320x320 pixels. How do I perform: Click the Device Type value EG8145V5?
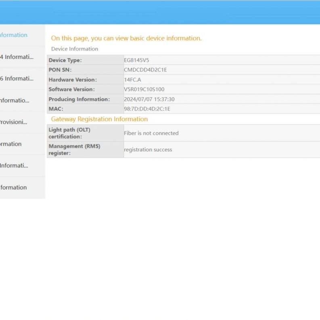tap(136, 60)
